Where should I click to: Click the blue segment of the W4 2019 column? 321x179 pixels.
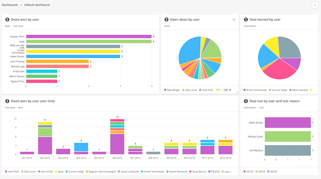[x=81, y=147]
